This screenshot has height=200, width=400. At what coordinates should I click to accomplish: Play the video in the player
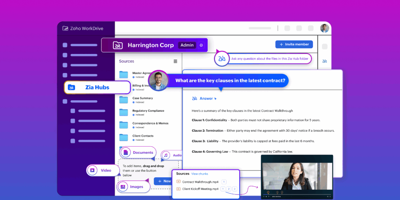coord(266,196)
